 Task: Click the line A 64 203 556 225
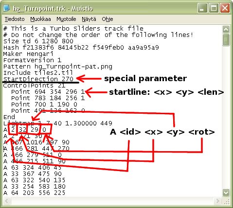[34, 193]
